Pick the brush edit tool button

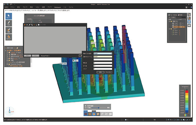click(8, 30)
